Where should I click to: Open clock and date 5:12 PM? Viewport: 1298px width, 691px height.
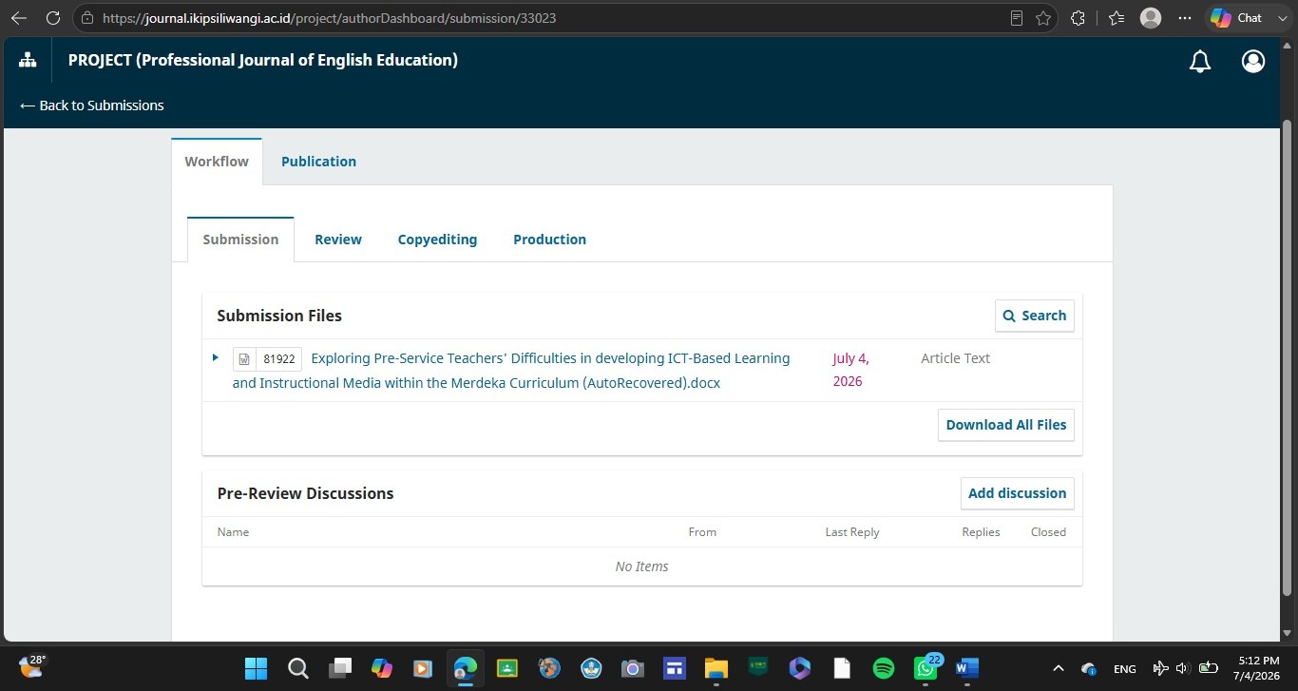(x=1259, y=667)
